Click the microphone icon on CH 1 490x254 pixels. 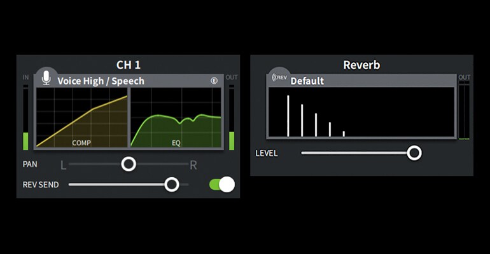tap(45, 77)
